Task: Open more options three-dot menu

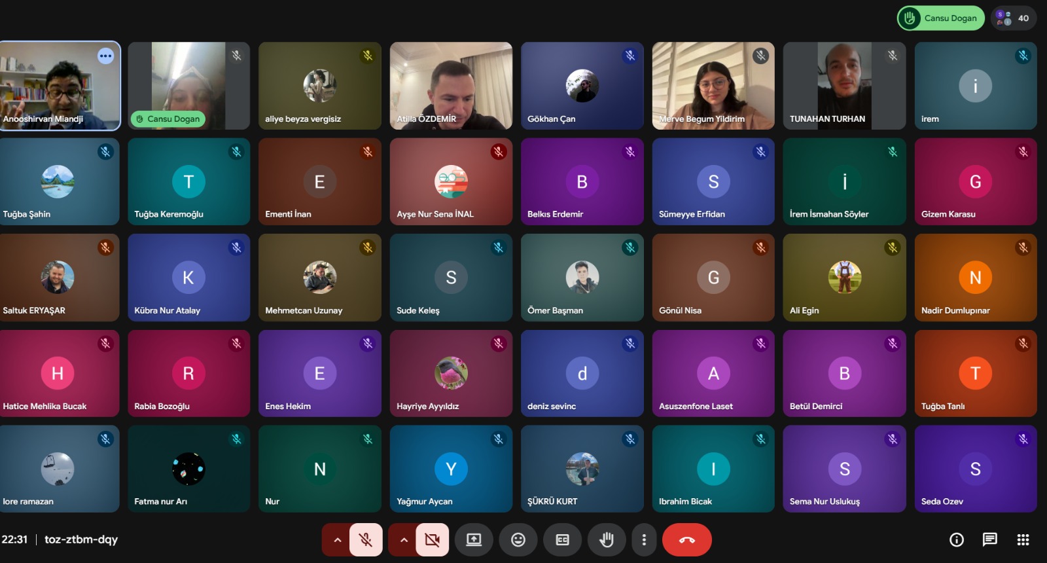Action: click(x=644, y=539)
